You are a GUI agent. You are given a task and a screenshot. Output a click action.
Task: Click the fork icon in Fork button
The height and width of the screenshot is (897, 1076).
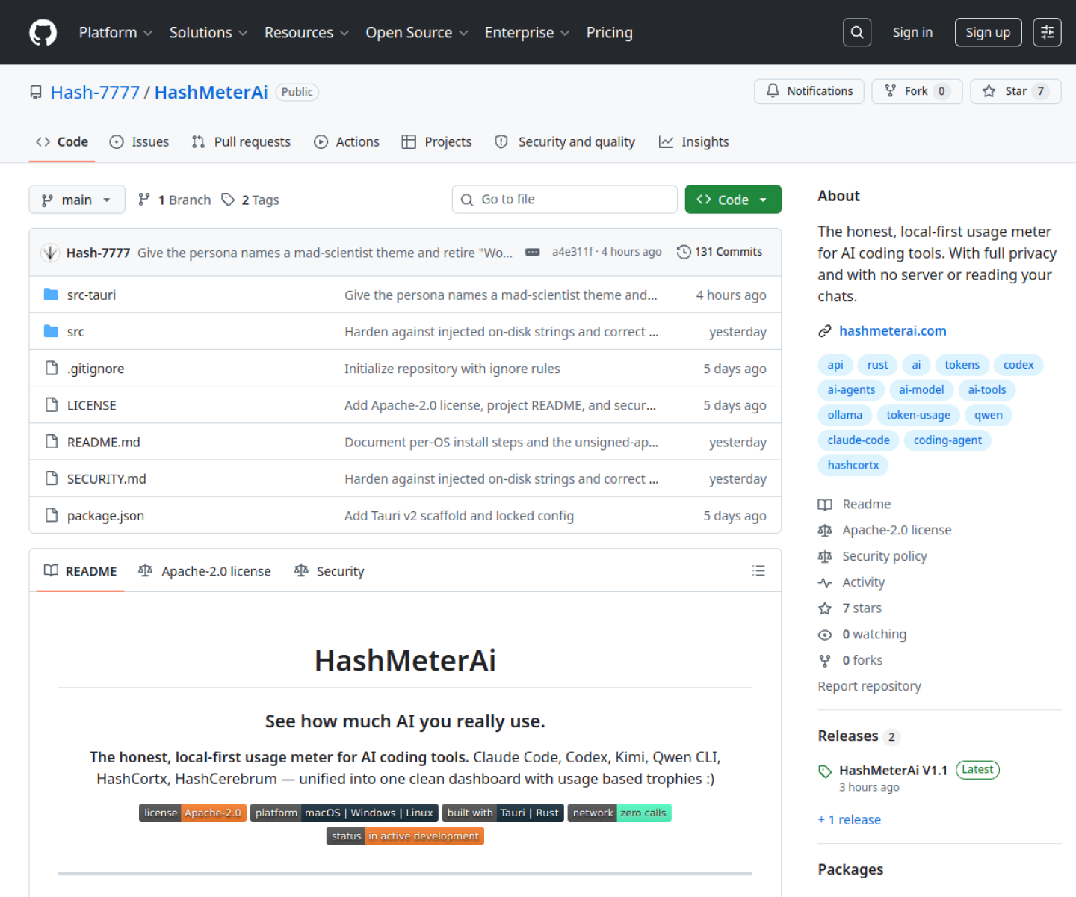(891, 91)
